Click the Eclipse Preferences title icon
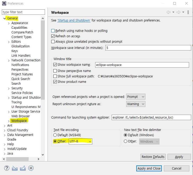 [4, 3]
